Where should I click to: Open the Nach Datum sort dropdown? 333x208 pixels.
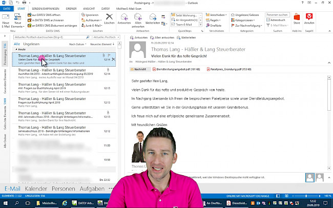point(78,44)
